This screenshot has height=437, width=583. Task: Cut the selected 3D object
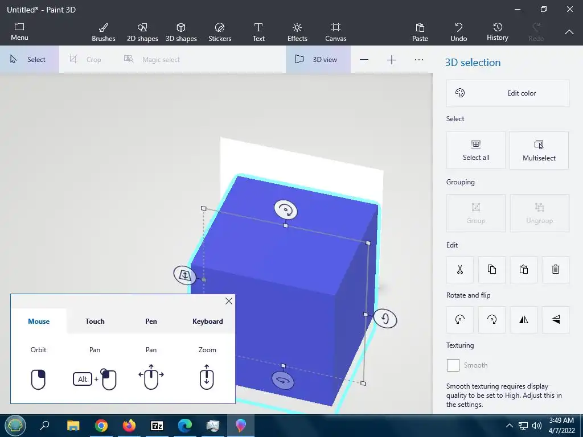point(460,269)
